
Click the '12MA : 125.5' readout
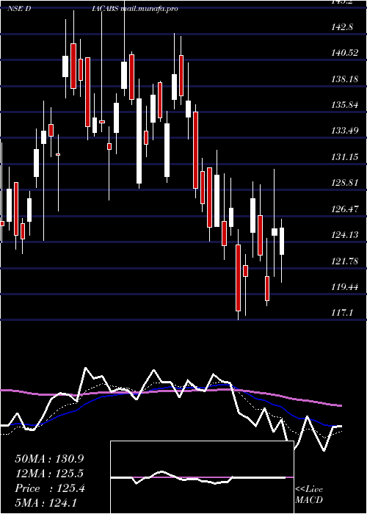coord(49,474)
